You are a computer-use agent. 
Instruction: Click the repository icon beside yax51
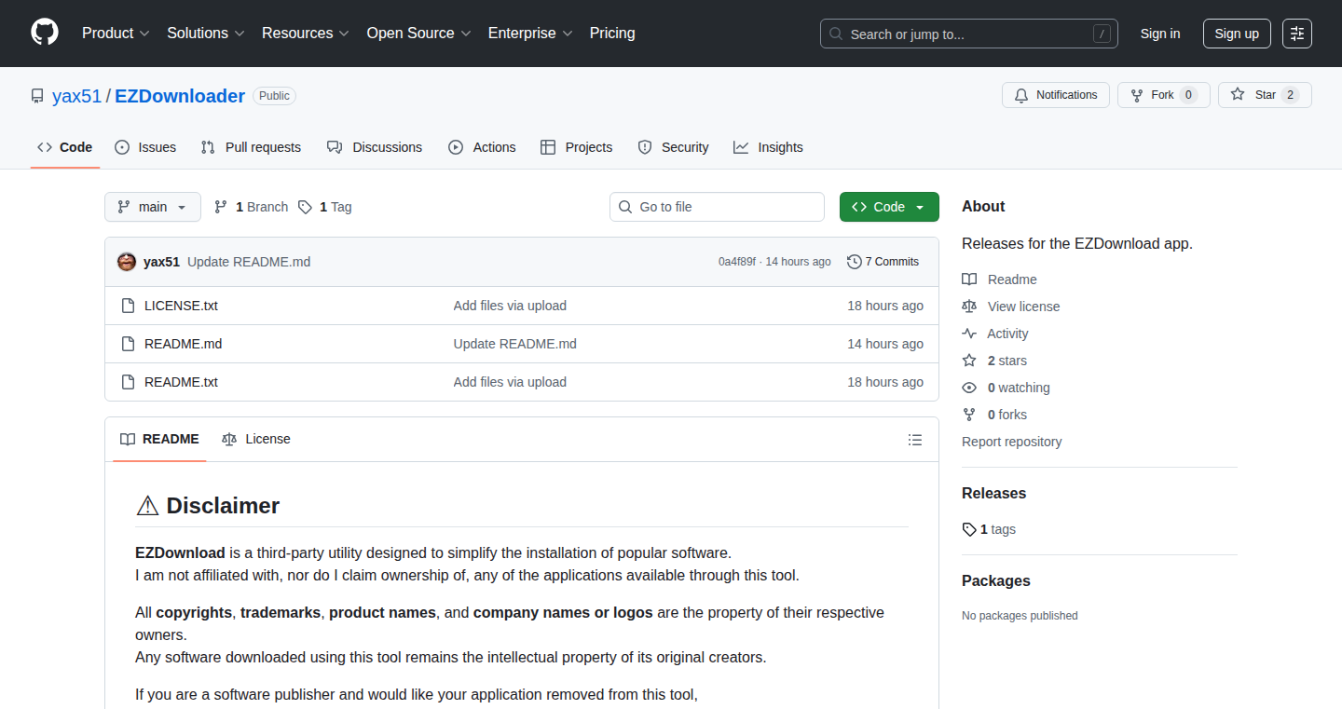[x=37, y=96]
